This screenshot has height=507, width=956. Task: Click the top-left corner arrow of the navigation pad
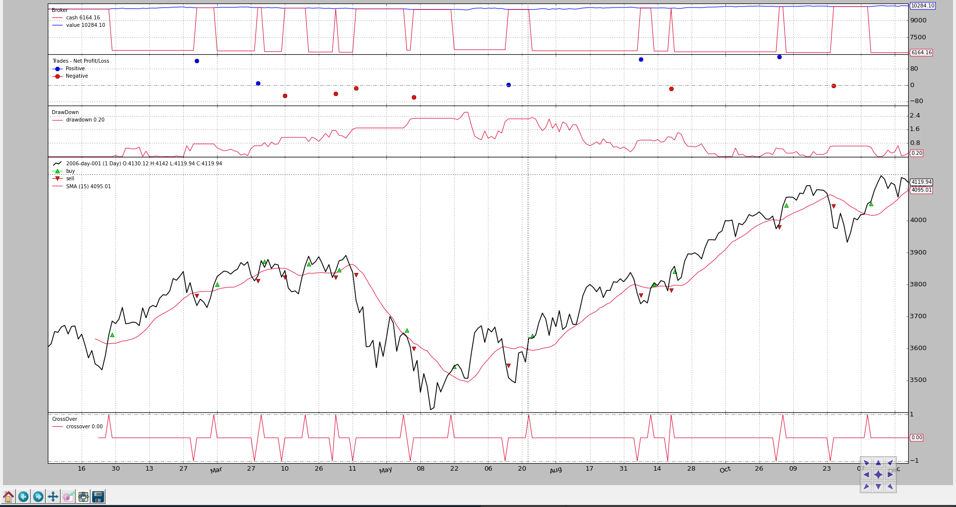[866, 463]
